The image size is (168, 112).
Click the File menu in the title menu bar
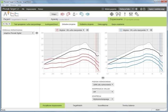tap(3, 5)
